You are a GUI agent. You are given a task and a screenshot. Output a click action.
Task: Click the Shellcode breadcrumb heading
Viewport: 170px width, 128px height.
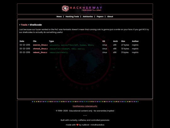click(x=36, y=25)
